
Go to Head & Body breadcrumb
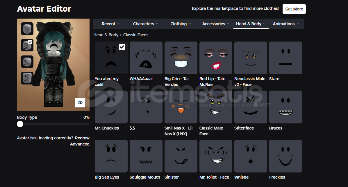[106, 35]
